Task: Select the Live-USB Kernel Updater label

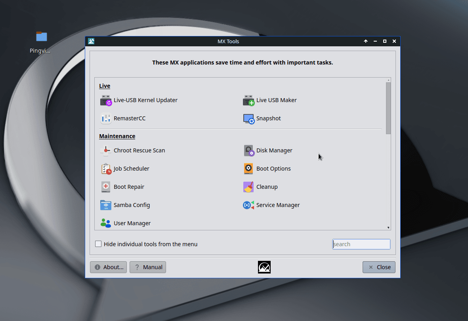Action: click(145, 100)
